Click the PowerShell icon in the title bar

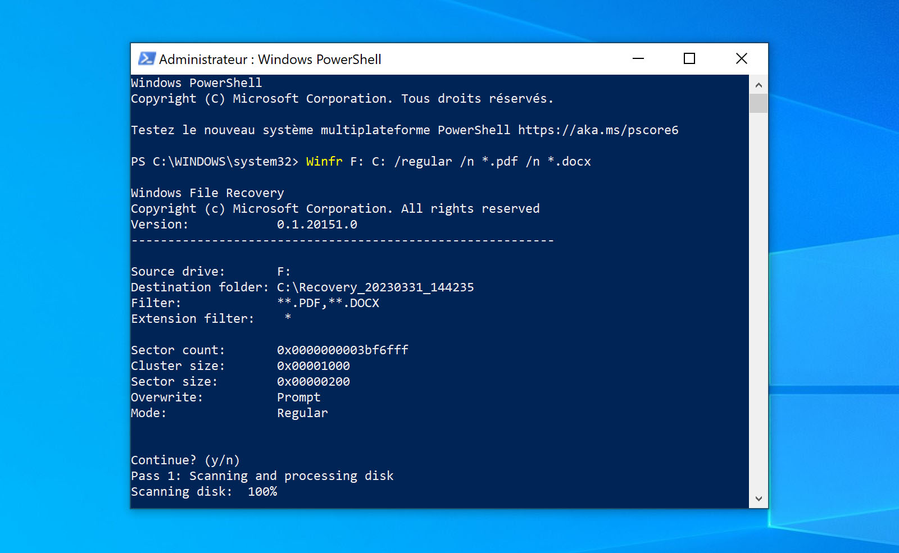(147, 59)
